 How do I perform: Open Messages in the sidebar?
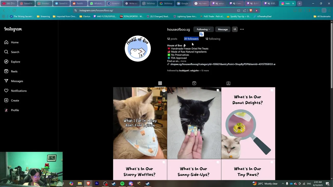pyautogui.click(x=14, y=81)
